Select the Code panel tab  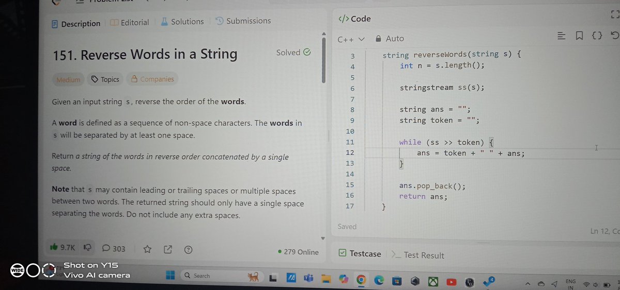click(354, 19)
